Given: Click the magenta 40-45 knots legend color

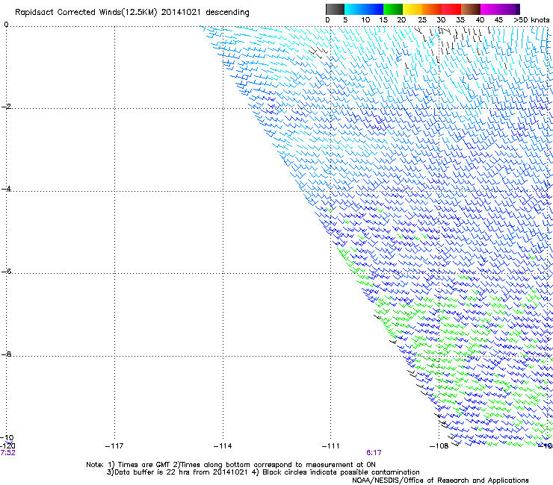Looking at the screenshot, I should click(489, 9).
